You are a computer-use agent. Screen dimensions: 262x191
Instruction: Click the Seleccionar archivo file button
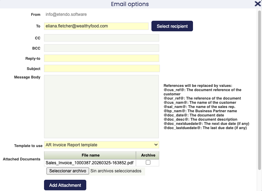(68, 171)
